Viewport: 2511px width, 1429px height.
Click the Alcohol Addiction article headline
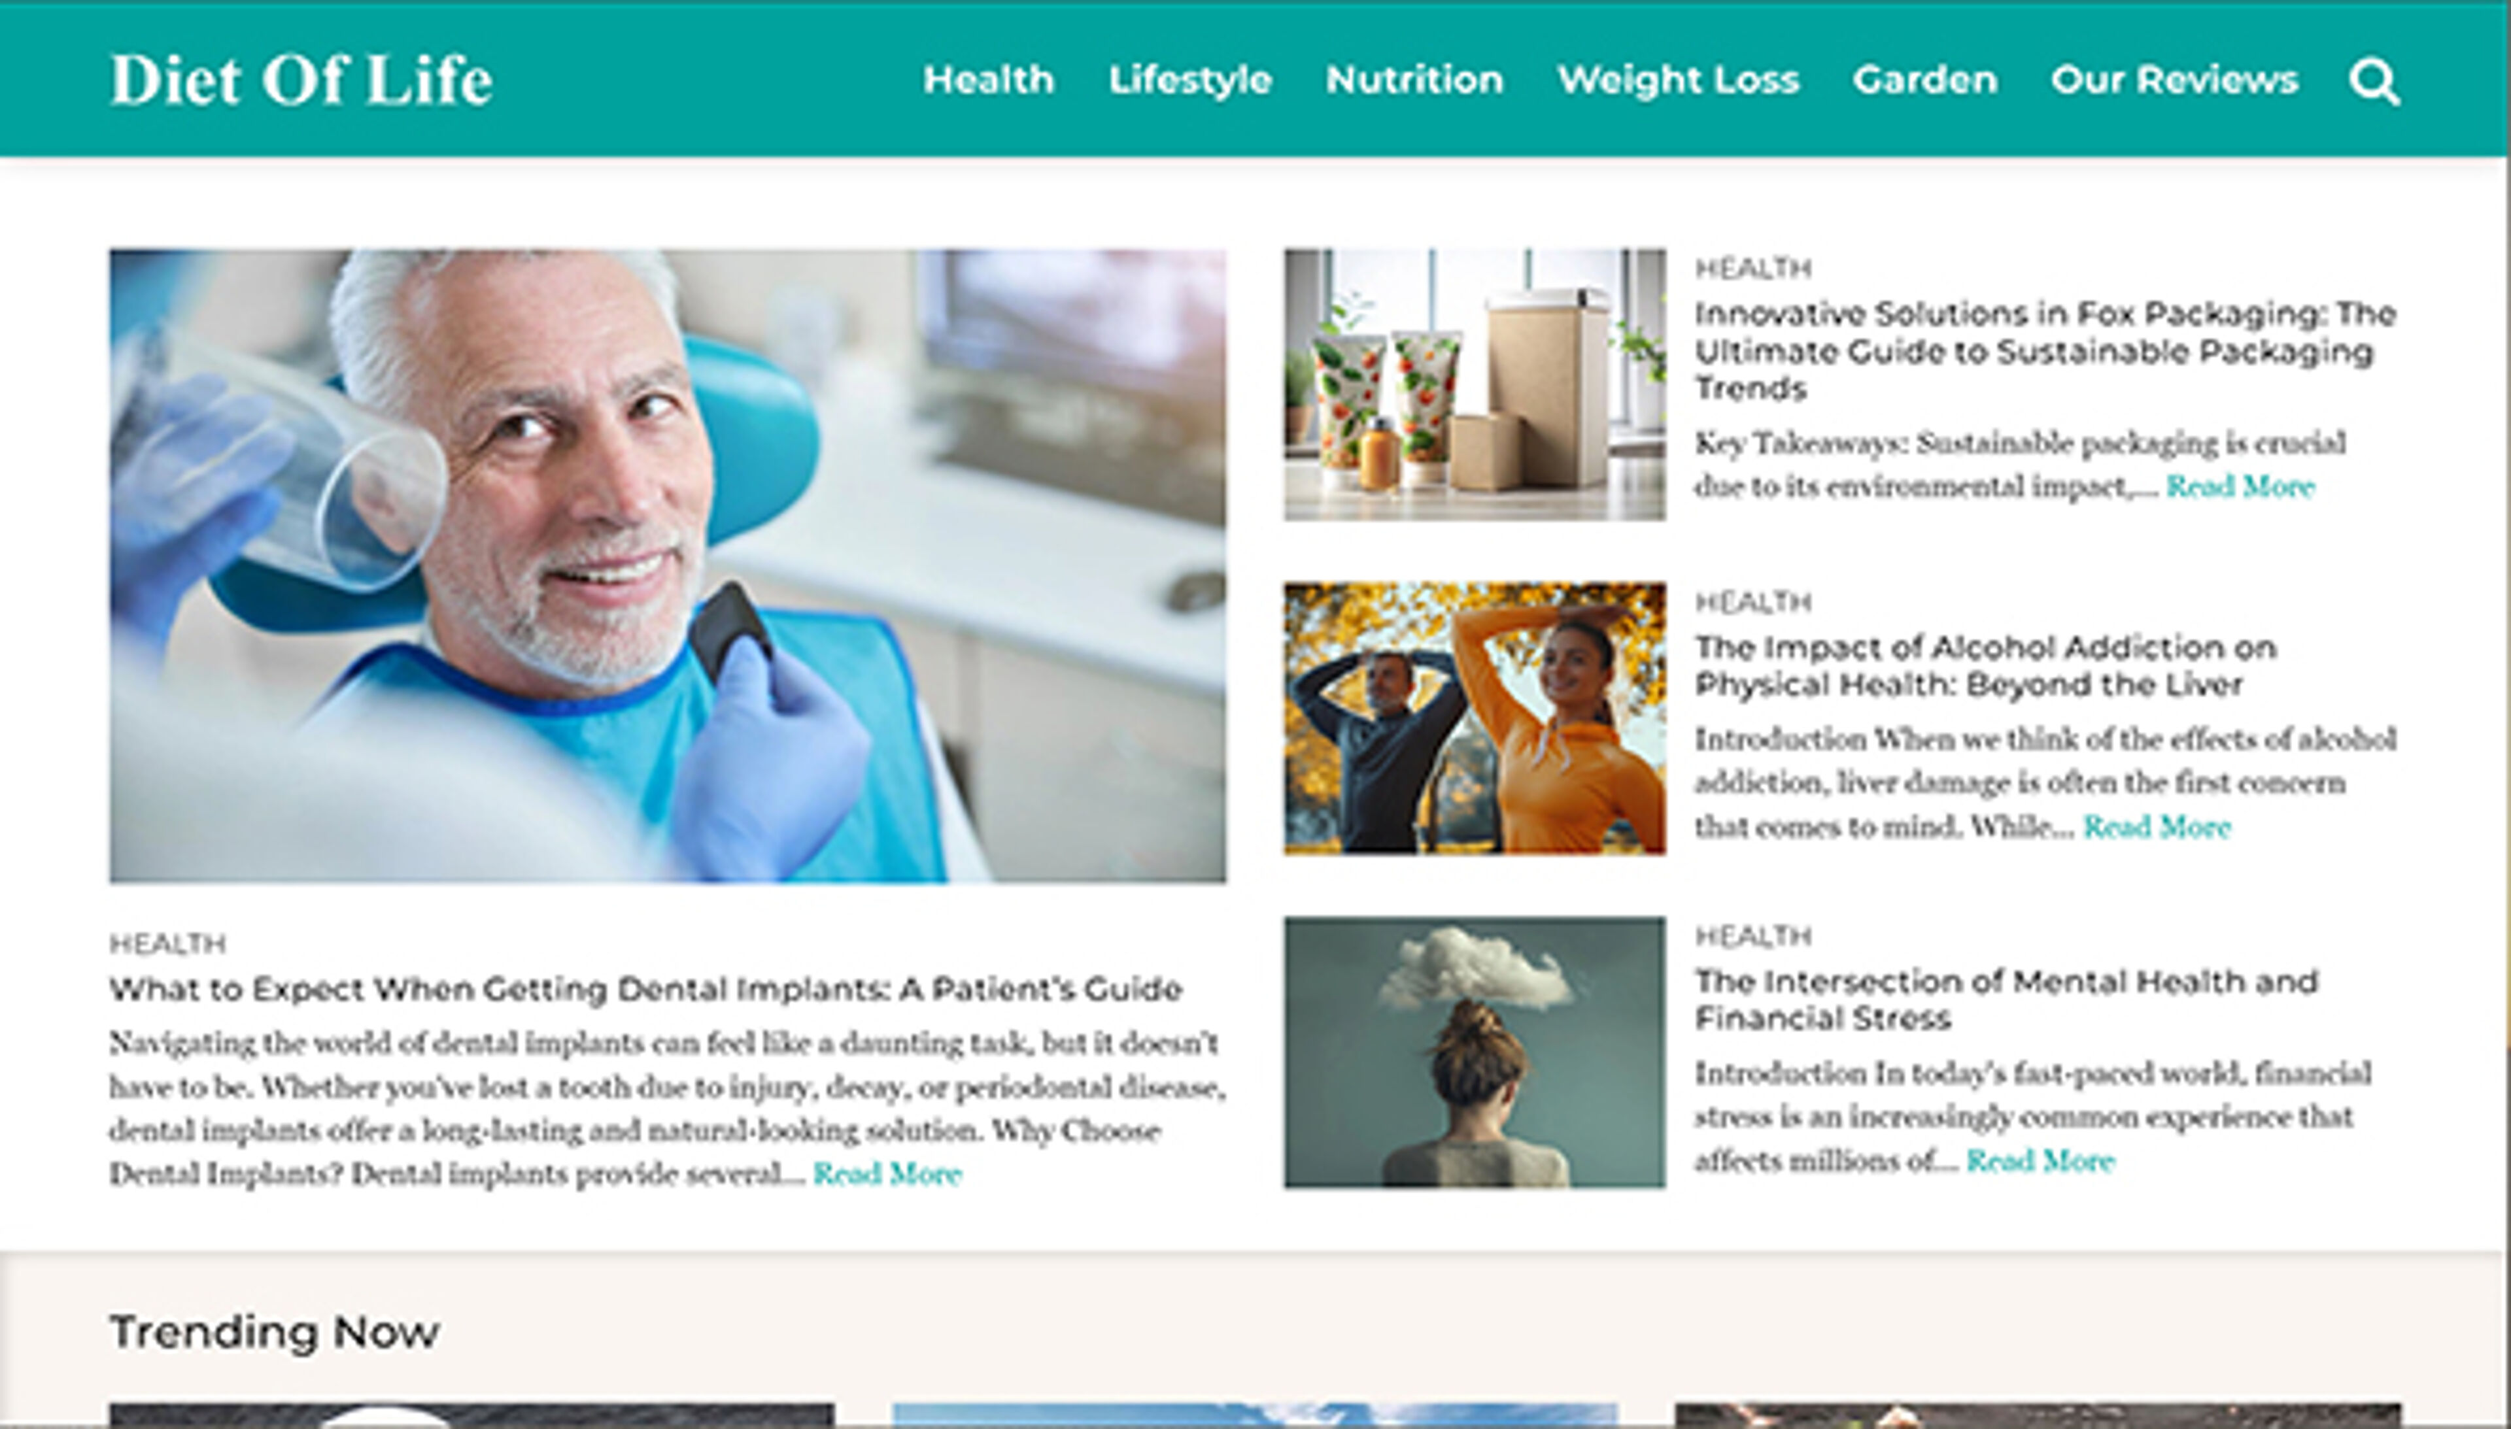(x=1985, y=665)
